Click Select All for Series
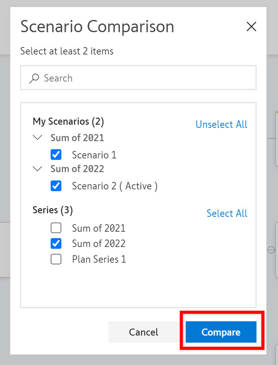 [227, 213]
